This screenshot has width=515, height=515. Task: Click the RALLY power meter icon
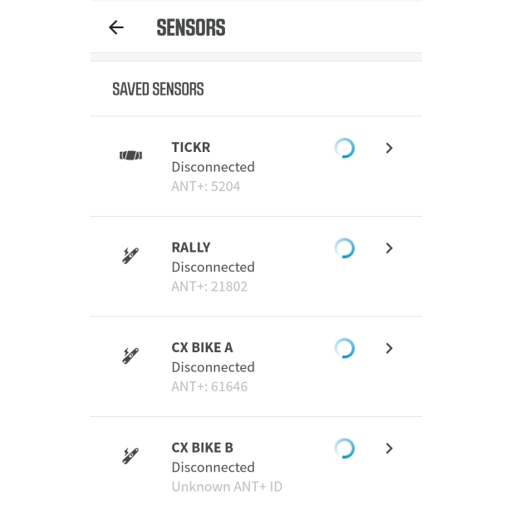click(x=130, y=256)
